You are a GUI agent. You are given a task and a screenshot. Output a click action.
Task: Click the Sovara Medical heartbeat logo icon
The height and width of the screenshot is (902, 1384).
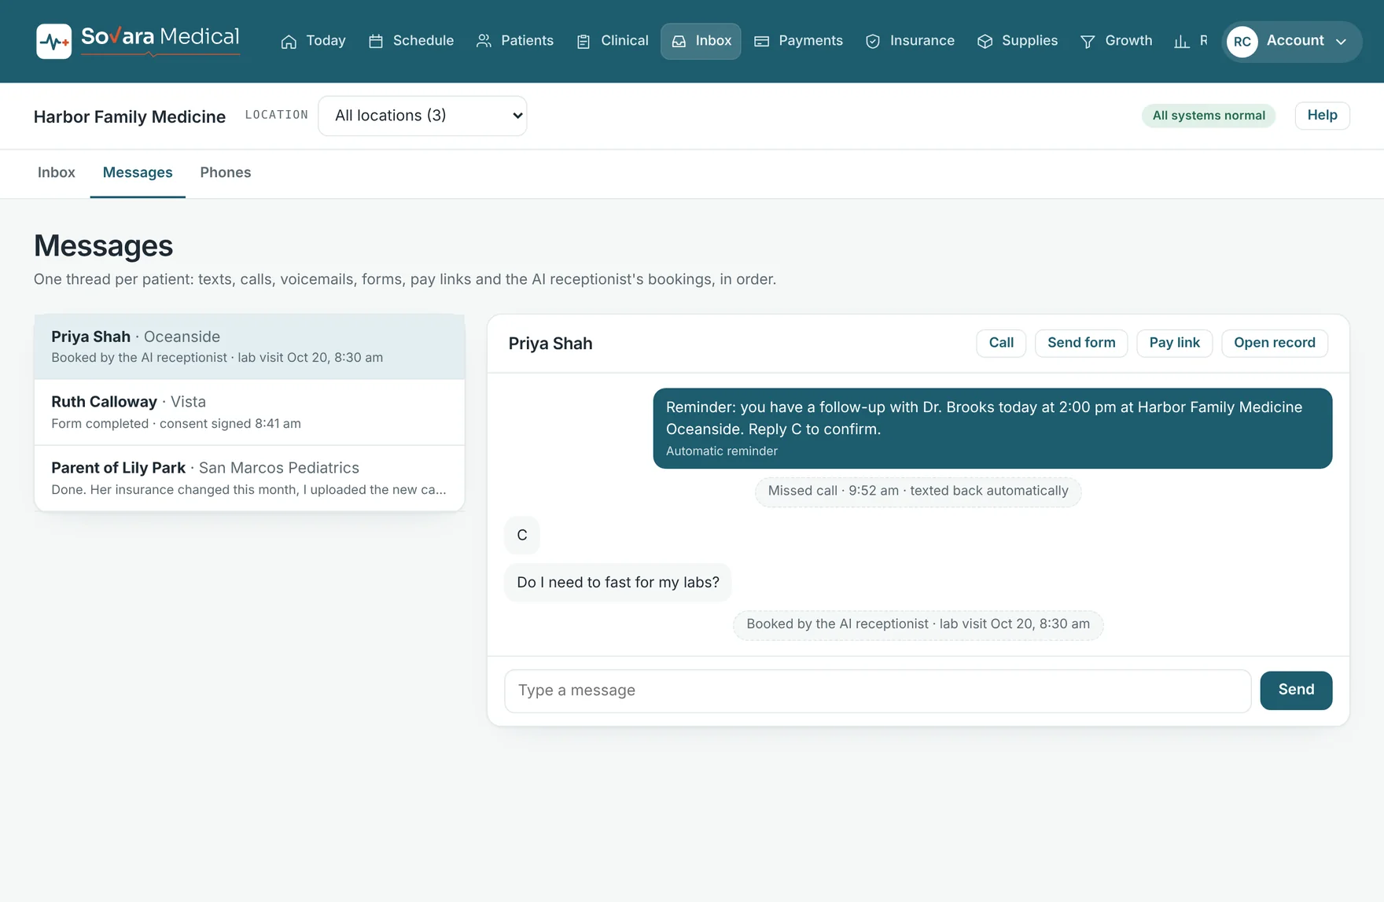tap(53, 41)
